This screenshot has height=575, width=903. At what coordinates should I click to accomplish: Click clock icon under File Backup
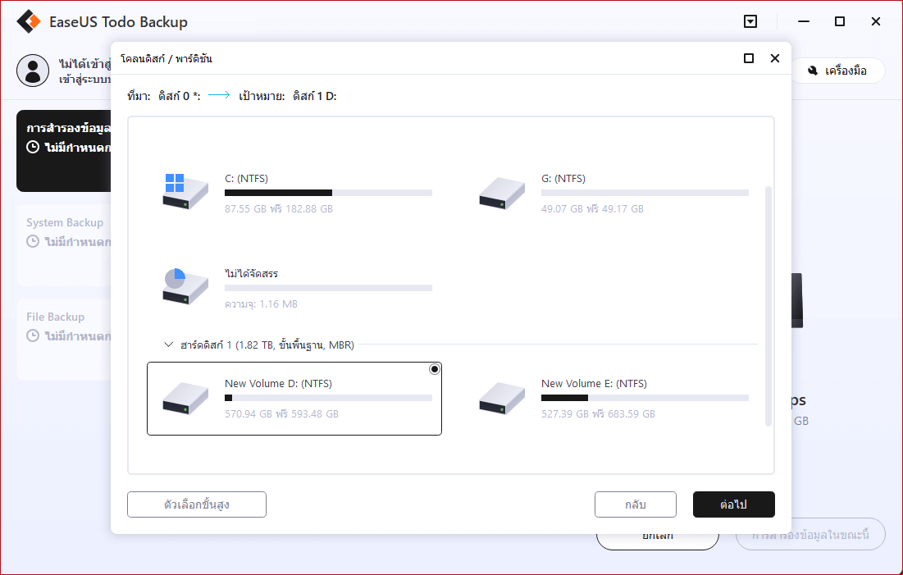pyautogui.click(x=33, y=335)
